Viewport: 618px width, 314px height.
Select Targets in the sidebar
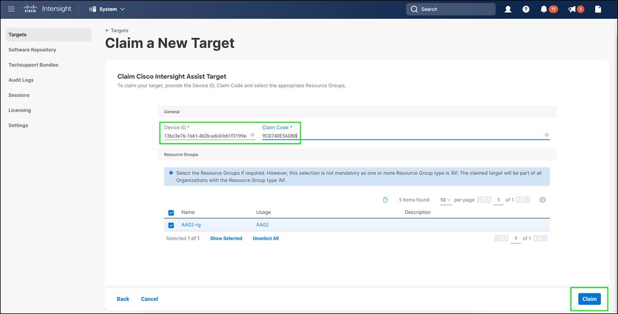(48, 35)
